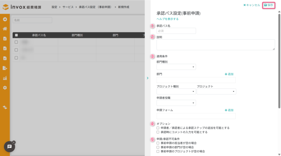Click the scrollbar down arrow
Screen dimensions: 281x156
point(279,155)
